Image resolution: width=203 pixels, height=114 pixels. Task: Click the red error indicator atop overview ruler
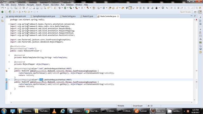(196, 20)
